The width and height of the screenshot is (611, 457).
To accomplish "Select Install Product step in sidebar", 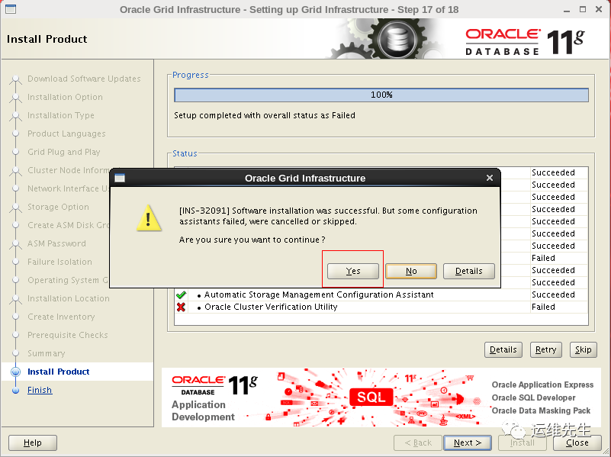I will point(59,372).
